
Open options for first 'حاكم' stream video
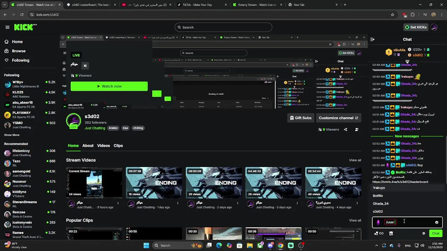[x=118, y=203]
